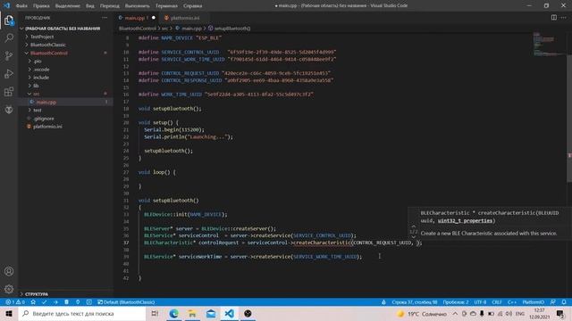This screenshot has width=572, height=321.
Task: Open Explorer panel more actions ellipsis
Action: coord(105,18)
